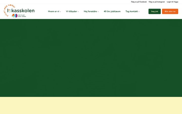The width and height of the screenshot is (182, 114).
Task: Follow the Følg os på Instagram link
Action: [157, 2]
